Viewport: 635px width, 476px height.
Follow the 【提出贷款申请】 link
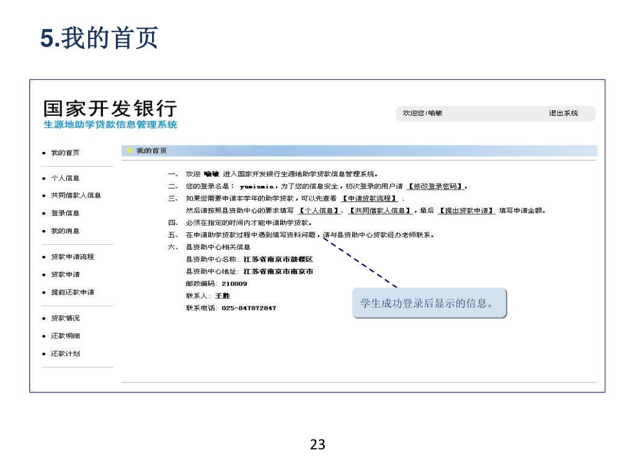(466, 211)
